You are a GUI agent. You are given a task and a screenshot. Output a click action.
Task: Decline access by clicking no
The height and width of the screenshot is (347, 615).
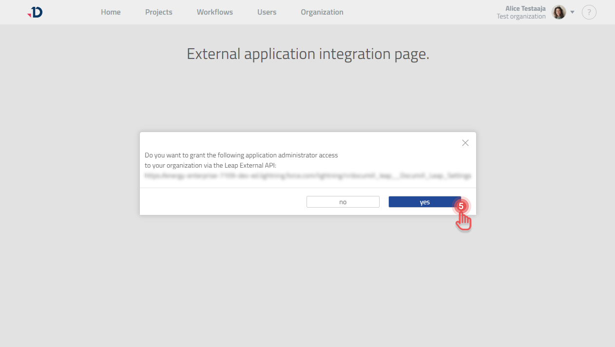(x=343, y=201)
